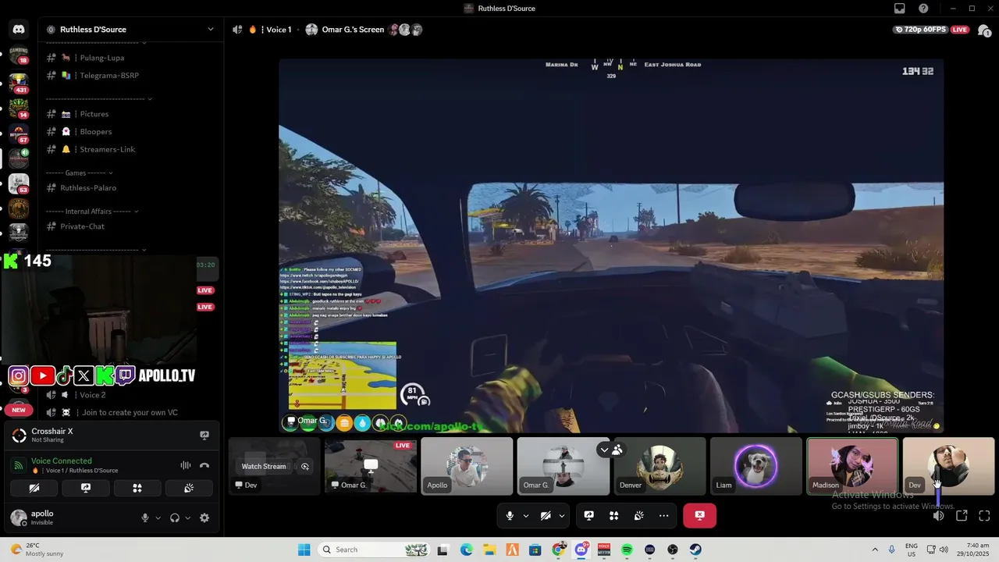Image resolution: width=999 pixels, height=562 pixels.
Task: Pop out the call window
Action: 962,515
